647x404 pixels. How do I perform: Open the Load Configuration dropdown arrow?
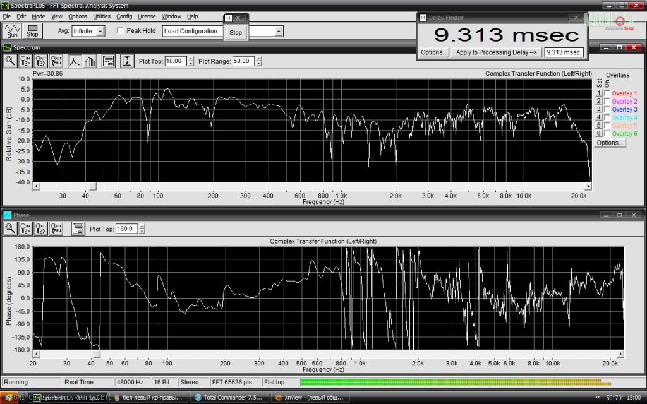click(x=279, y=32)
